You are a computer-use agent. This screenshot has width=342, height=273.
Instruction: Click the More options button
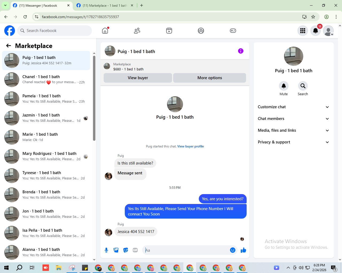point(210,78)
